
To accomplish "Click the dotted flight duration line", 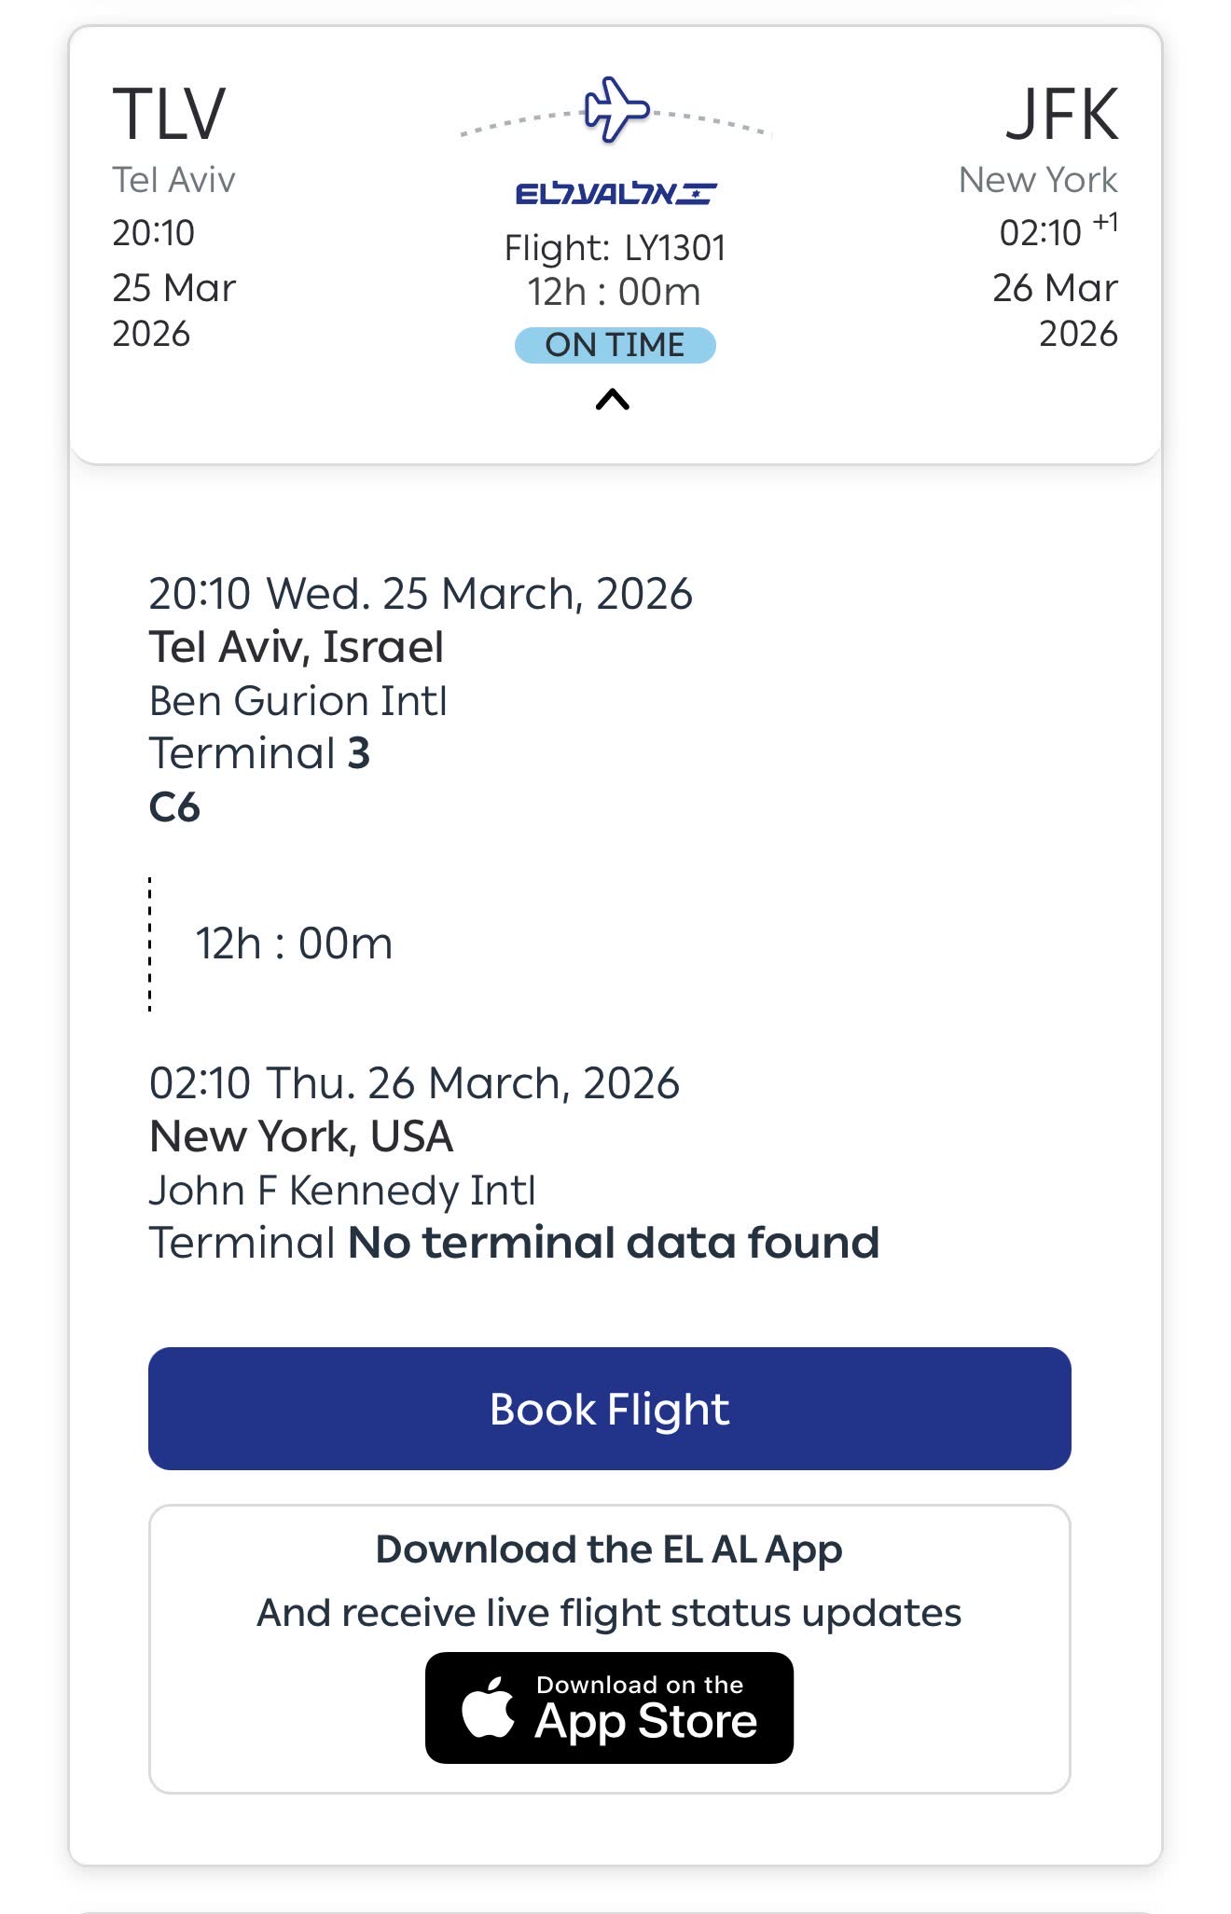I will [150, 943].
